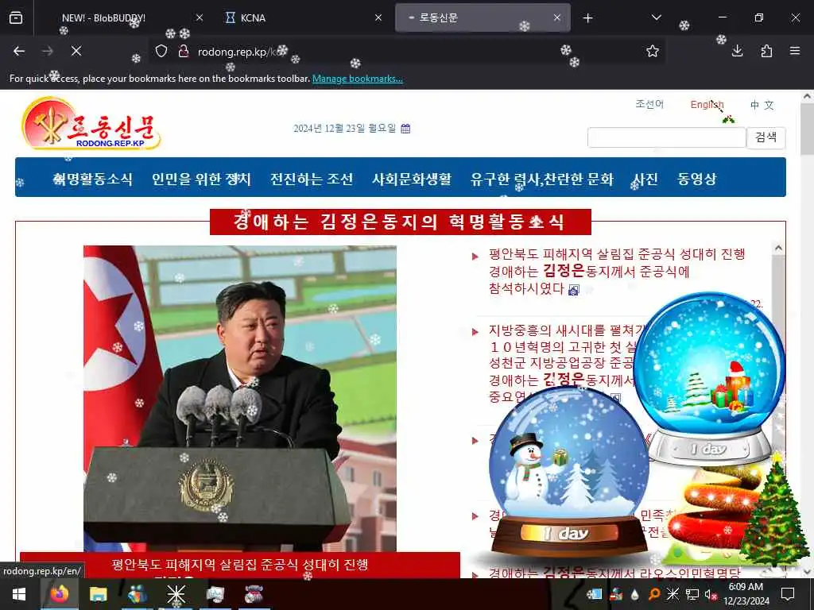Open the 인민을 위한 정치 menu item
The height and width of the screenshot is (610, 814).
[x=201, y=179]
